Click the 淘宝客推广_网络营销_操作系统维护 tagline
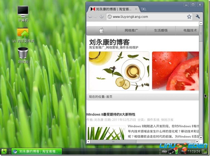The image size is (210, 156). click(114, 47)
